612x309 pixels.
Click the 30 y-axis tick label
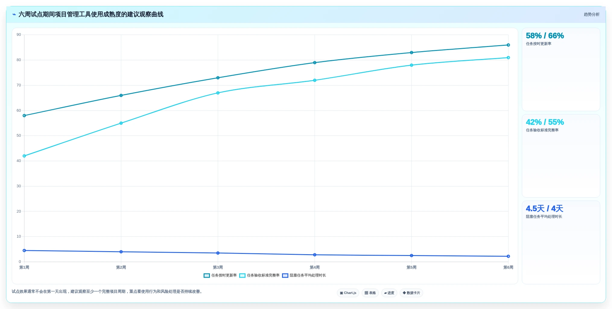(x=19, y=186)
